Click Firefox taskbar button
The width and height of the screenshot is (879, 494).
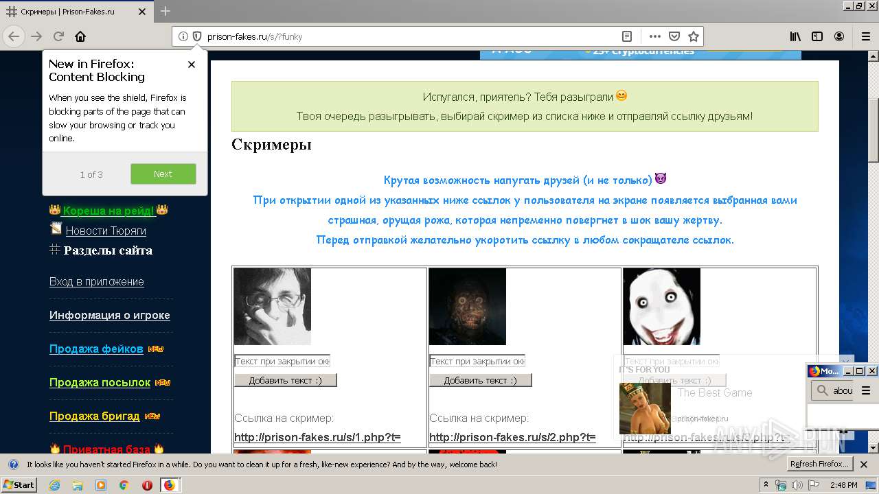point(170,485)
